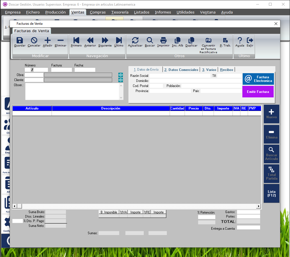Click the eye icon next to Obra
The height and width of the screenshot is (257, 290).
pos(121,75)
